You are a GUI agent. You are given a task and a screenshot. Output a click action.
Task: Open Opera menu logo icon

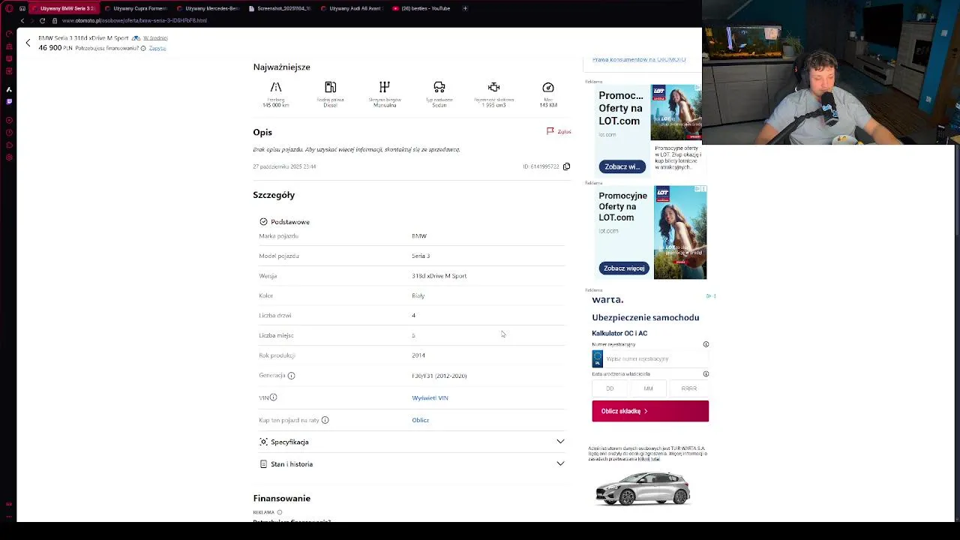(8, 8)
